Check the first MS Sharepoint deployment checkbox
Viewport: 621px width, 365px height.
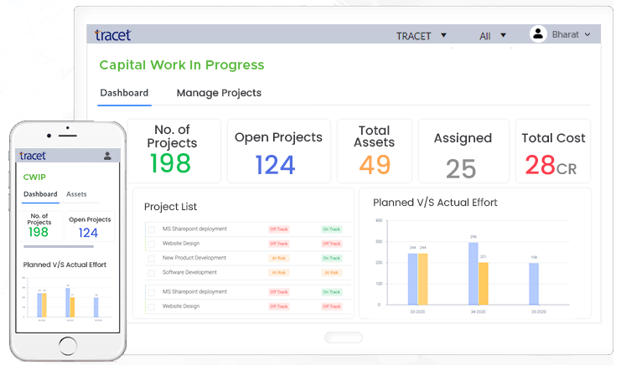[152, 229]
